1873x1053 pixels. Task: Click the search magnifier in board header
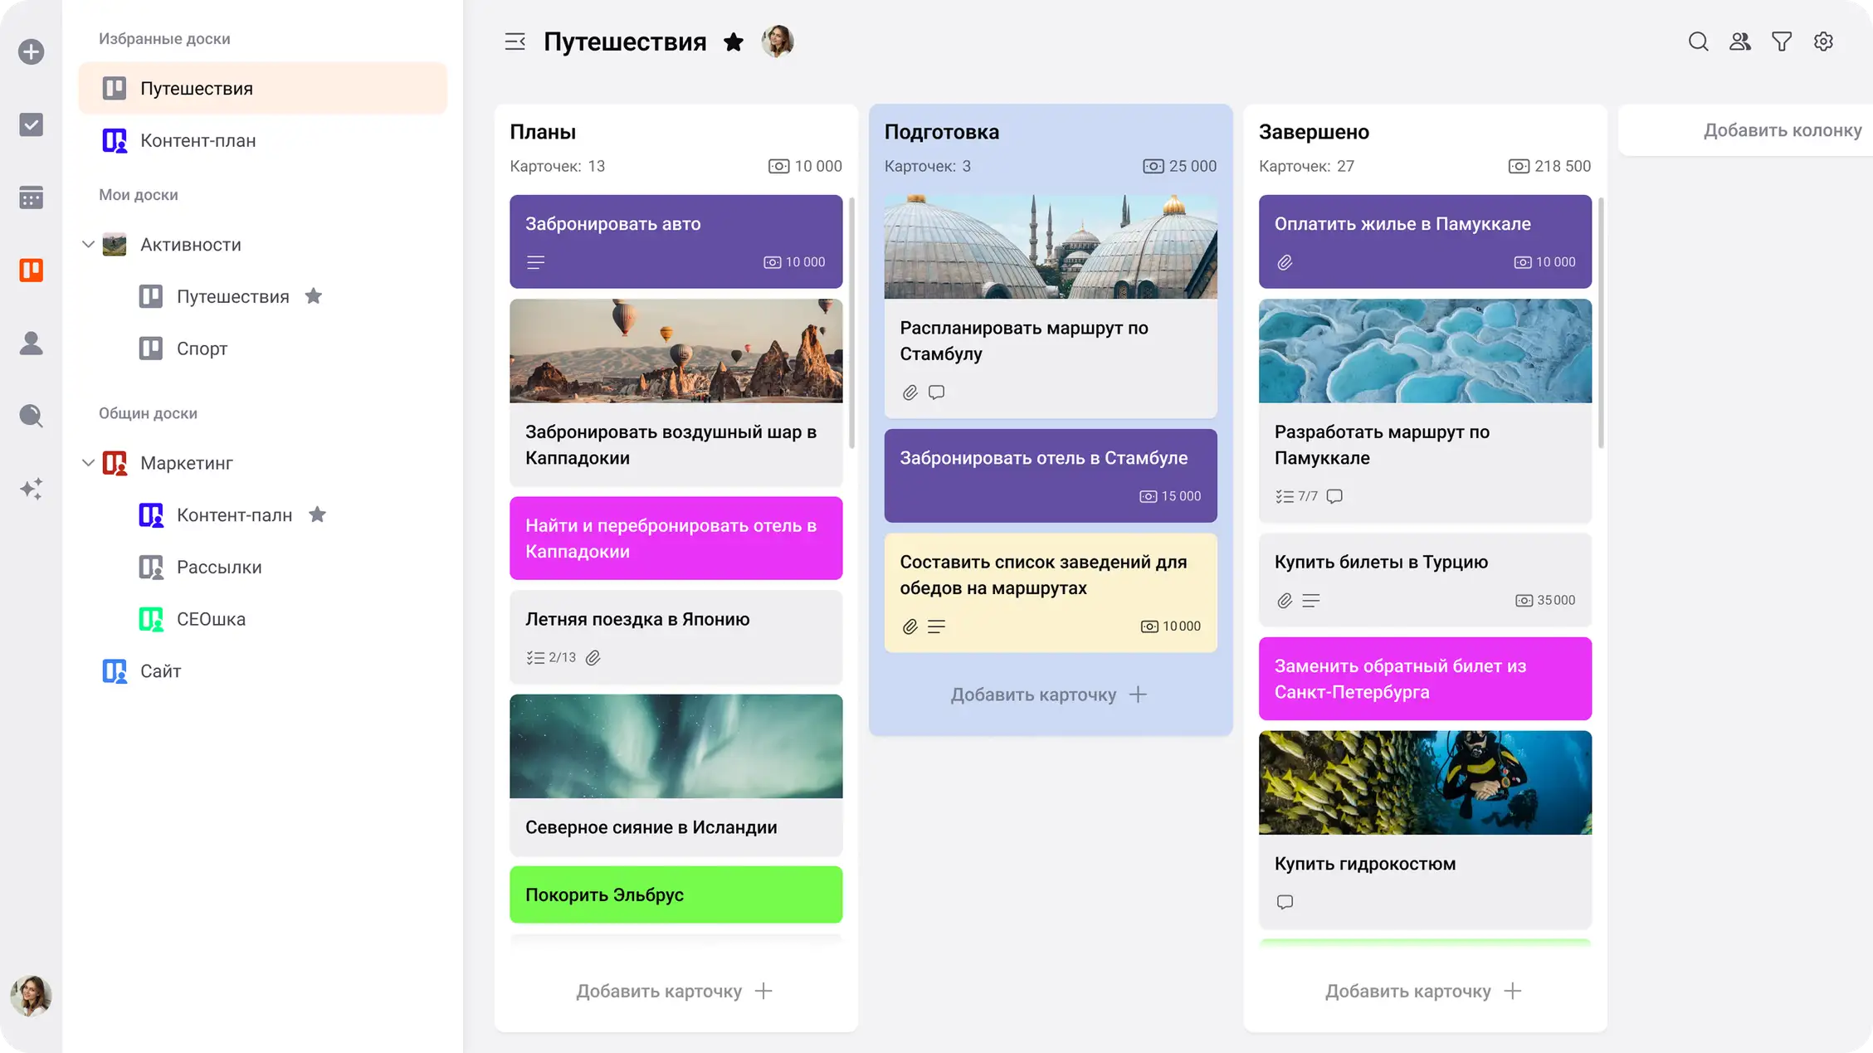coord(1698,41)
